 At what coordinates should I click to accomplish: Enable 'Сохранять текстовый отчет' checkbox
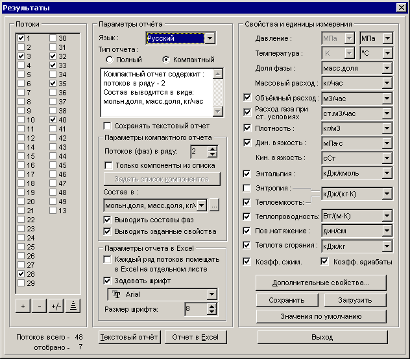[107, 126]
